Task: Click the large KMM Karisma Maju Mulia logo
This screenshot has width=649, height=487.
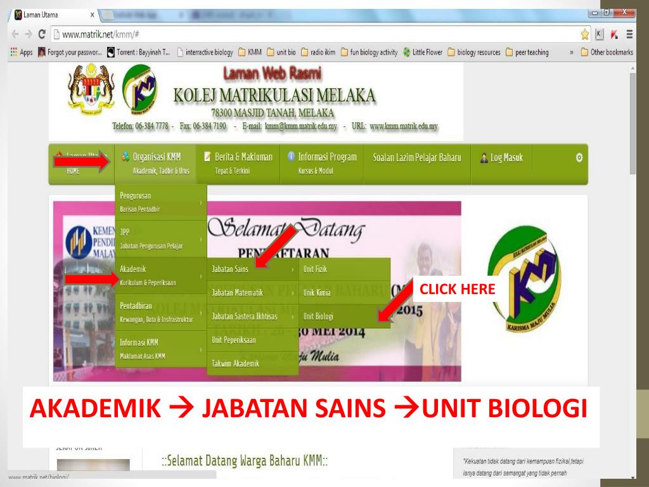Action: pyautogui.click(x=524, y=279)
